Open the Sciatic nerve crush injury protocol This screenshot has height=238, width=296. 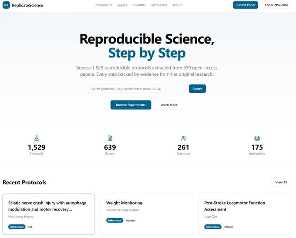point(49,214)
